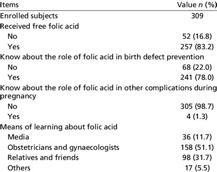Viewport: 217px width, 172px height.
Task: Click the value 241 (78.0)
Action: 197,77
